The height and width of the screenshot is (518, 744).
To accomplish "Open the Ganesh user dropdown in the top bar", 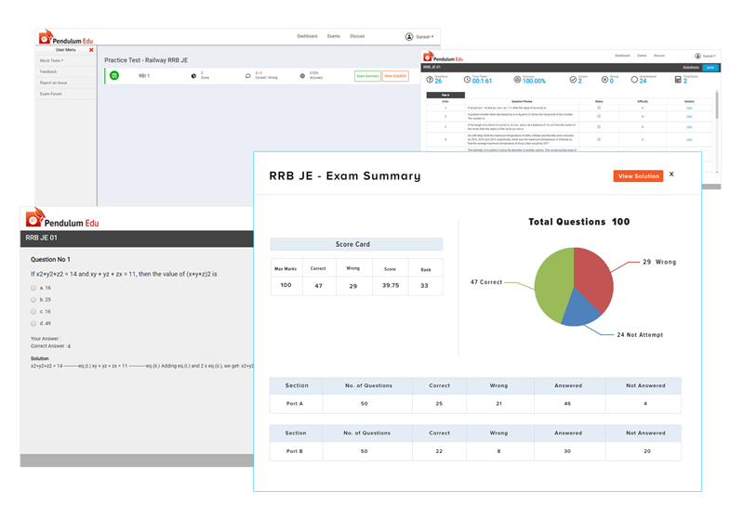I will click(420, 36).
